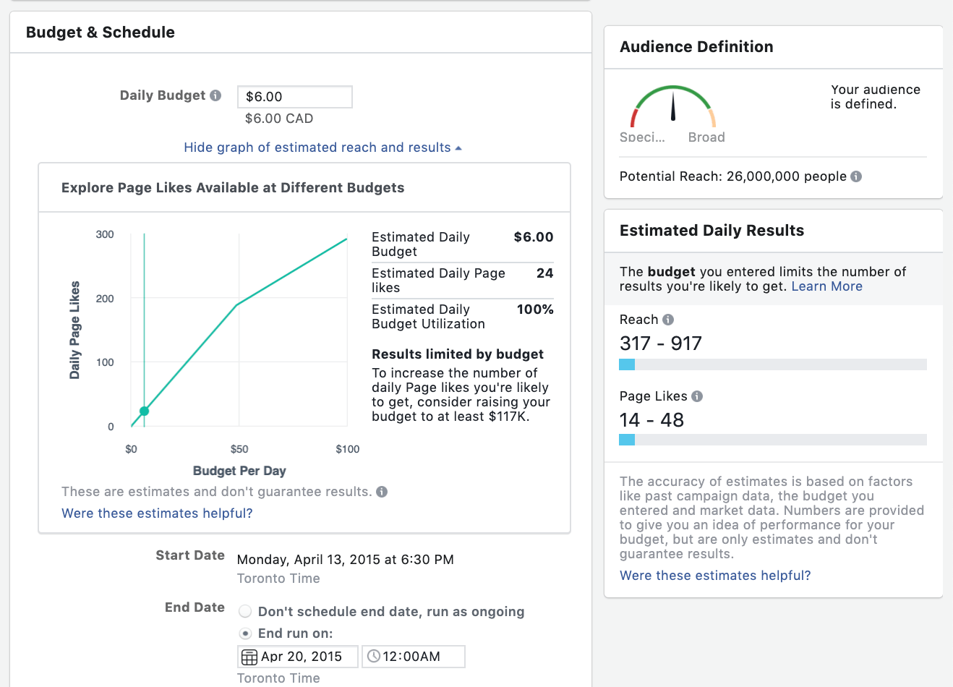
Task: Hide graph of estimated reach and results
Action: 317,148
